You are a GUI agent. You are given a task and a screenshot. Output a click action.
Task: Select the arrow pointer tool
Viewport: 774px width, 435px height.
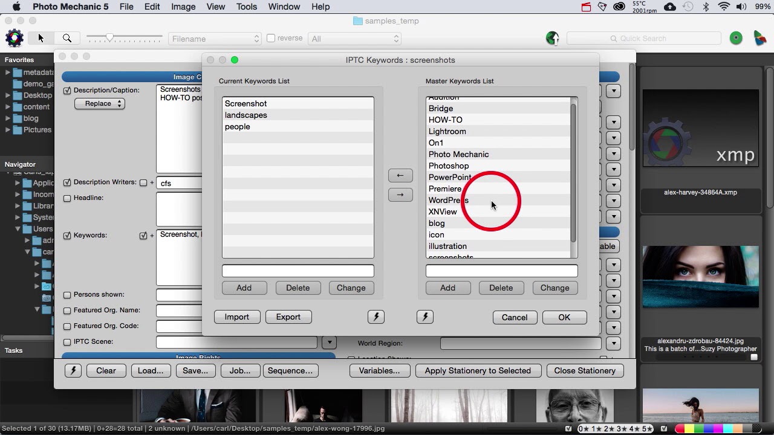tap(41, 38)
